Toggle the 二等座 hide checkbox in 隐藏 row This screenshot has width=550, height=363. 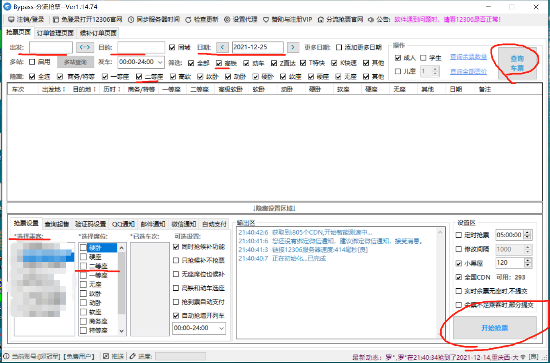[x=139, y=76]
